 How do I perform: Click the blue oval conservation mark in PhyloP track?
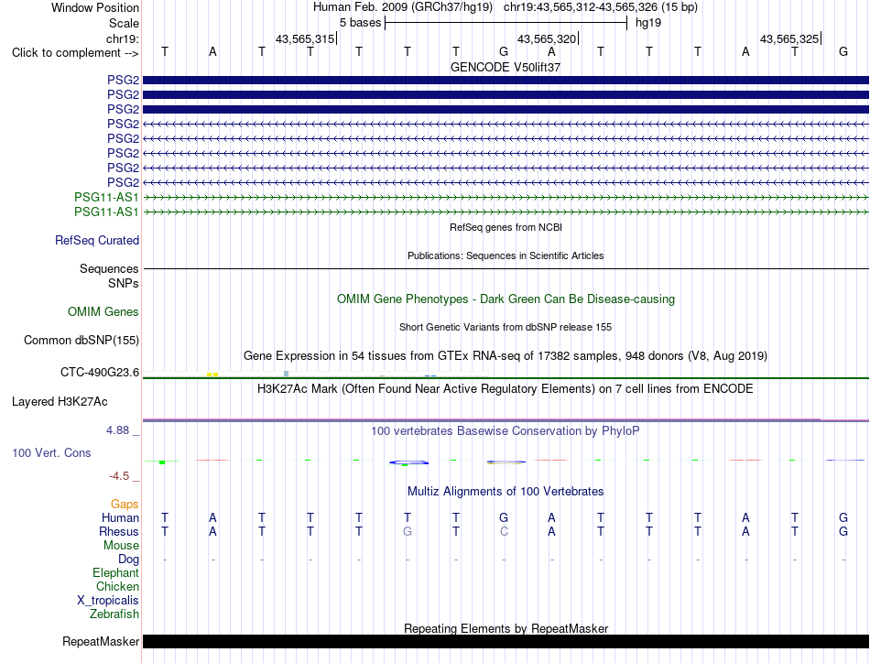409,462
